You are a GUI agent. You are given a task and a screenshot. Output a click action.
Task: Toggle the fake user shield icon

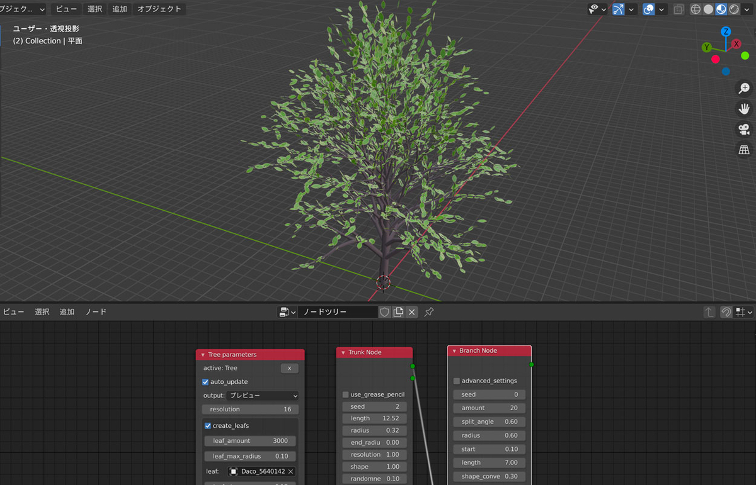[384, 312]
